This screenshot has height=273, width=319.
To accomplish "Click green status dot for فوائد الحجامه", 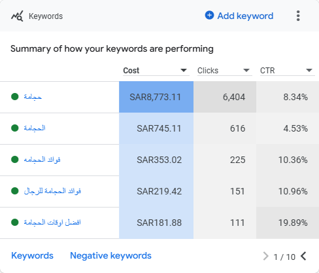I will point(15,159).
